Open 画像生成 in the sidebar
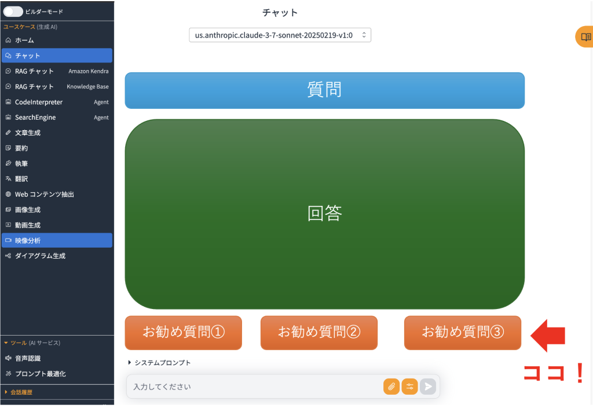593x408 pixels. coord(57,209)
